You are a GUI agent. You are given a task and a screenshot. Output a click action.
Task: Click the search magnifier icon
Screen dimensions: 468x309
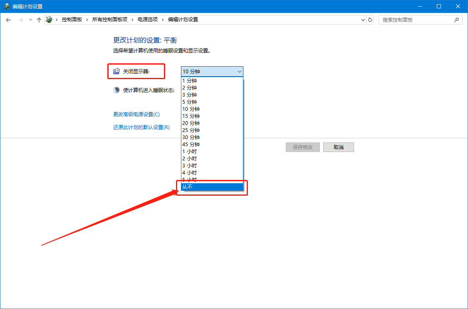pos(456,19)
